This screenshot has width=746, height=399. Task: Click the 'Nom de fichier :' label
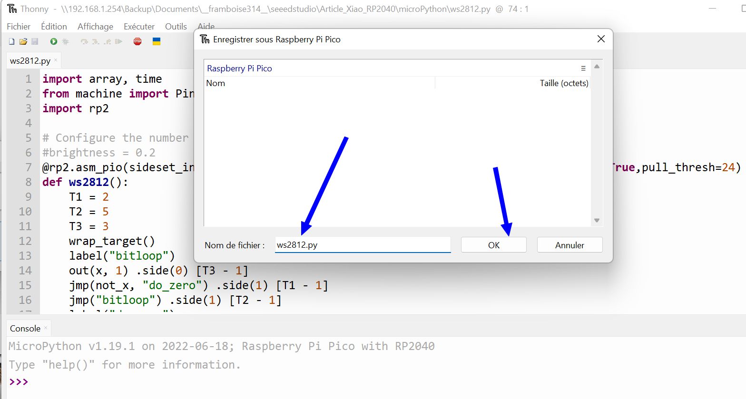tap(235, 245)
